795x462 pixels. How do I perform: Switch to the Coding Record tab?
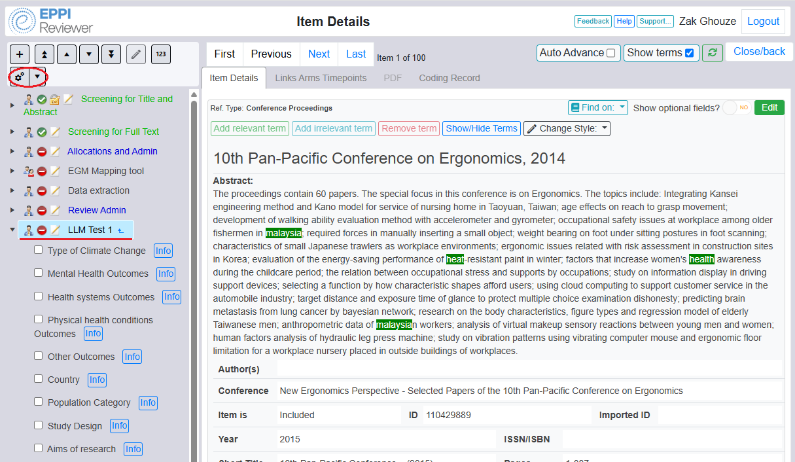click(449, 78)
